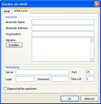
Task: Select the Port field showing 25
Action: tap(90, 72)
